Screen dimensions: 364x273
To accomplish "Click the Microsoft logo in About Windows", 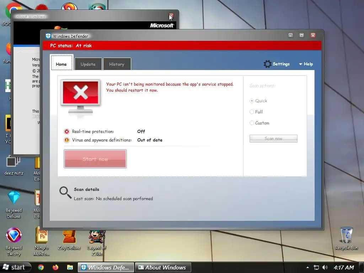I will [162, 26].
